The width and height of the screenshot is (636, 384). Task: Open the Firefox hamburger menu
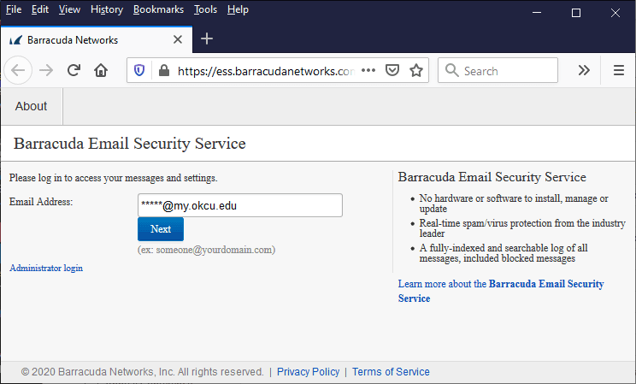tap(619, 71)
